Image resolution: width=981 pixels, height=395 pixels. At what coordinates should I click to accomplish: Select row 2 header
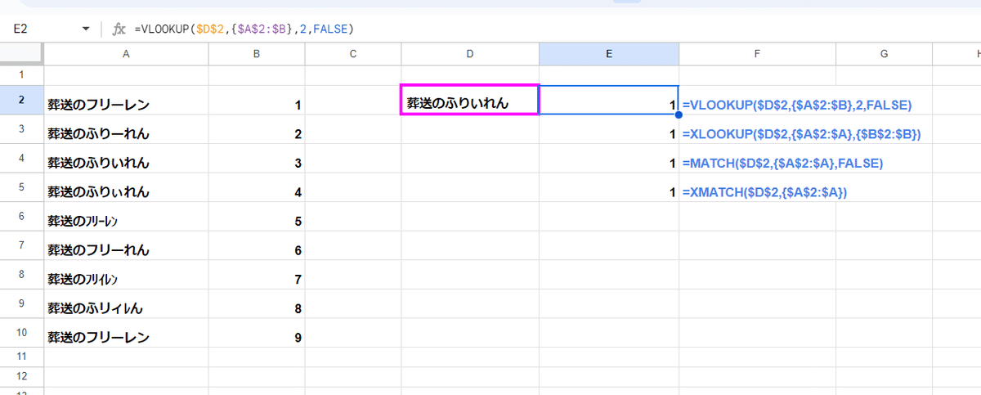pyautogui.click(x=22, y=100)
